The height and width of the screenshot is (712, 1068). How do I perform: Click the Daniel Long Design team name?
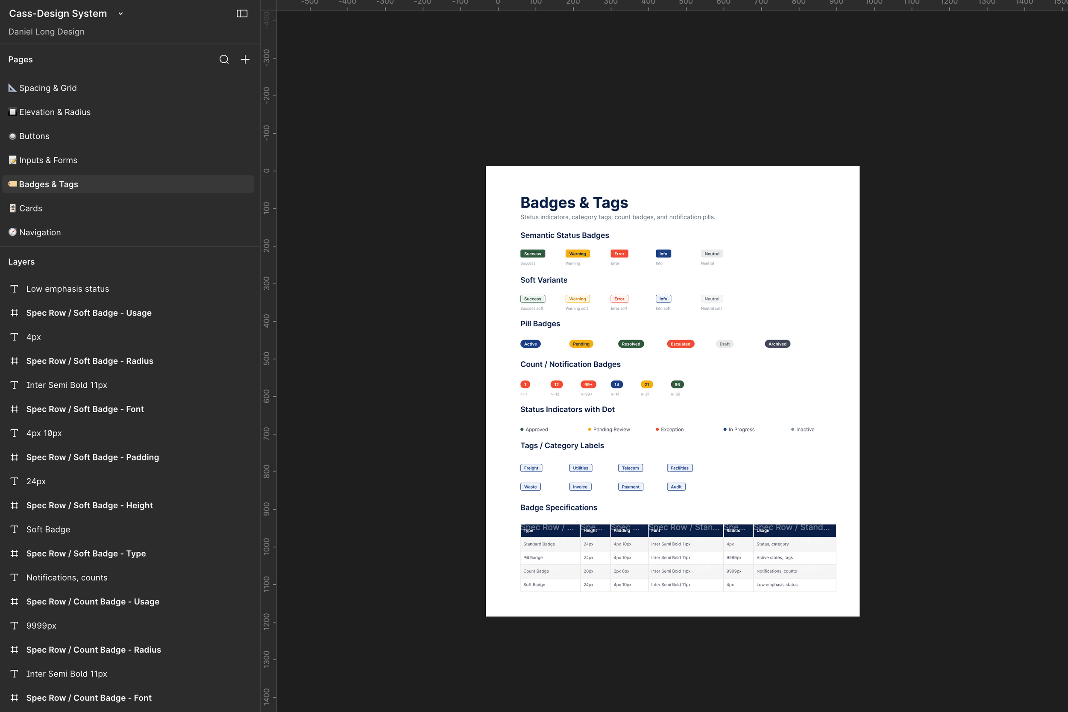(x=46, y=32)
